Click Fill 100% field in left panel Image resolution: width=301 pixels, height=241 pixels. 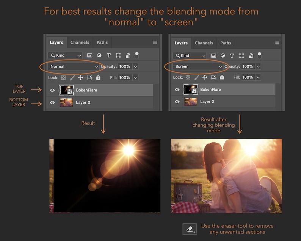(x=125, y=78)
